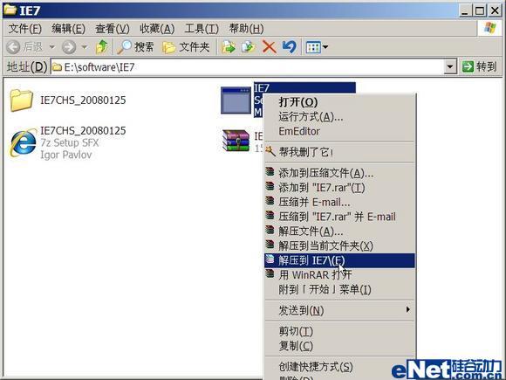Click the 转到 Go button
506x380 pixels.
click(480, 67)
